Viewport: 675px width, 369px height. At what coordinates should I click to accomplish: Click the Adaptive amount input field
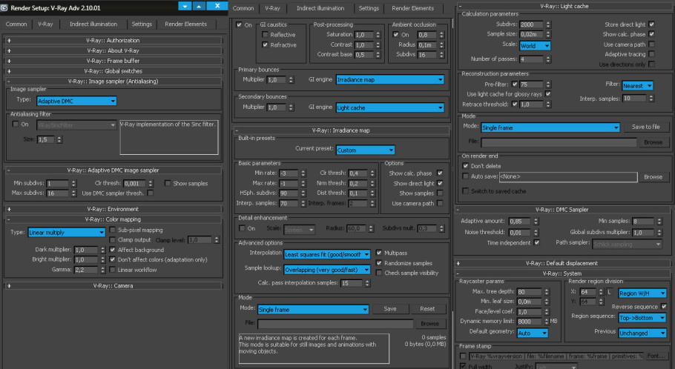pos(520,222)
